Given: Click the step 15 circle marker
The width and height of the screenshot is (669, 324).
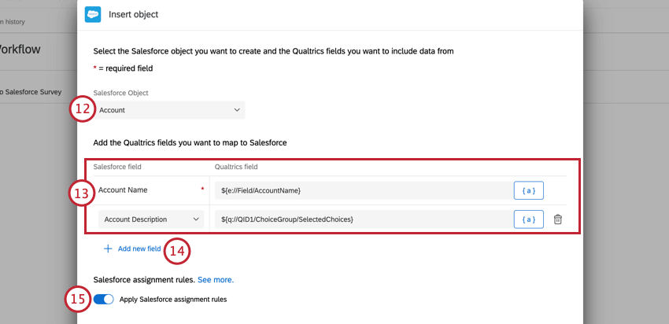Looking at the screenshot, I should pos(77,301).
